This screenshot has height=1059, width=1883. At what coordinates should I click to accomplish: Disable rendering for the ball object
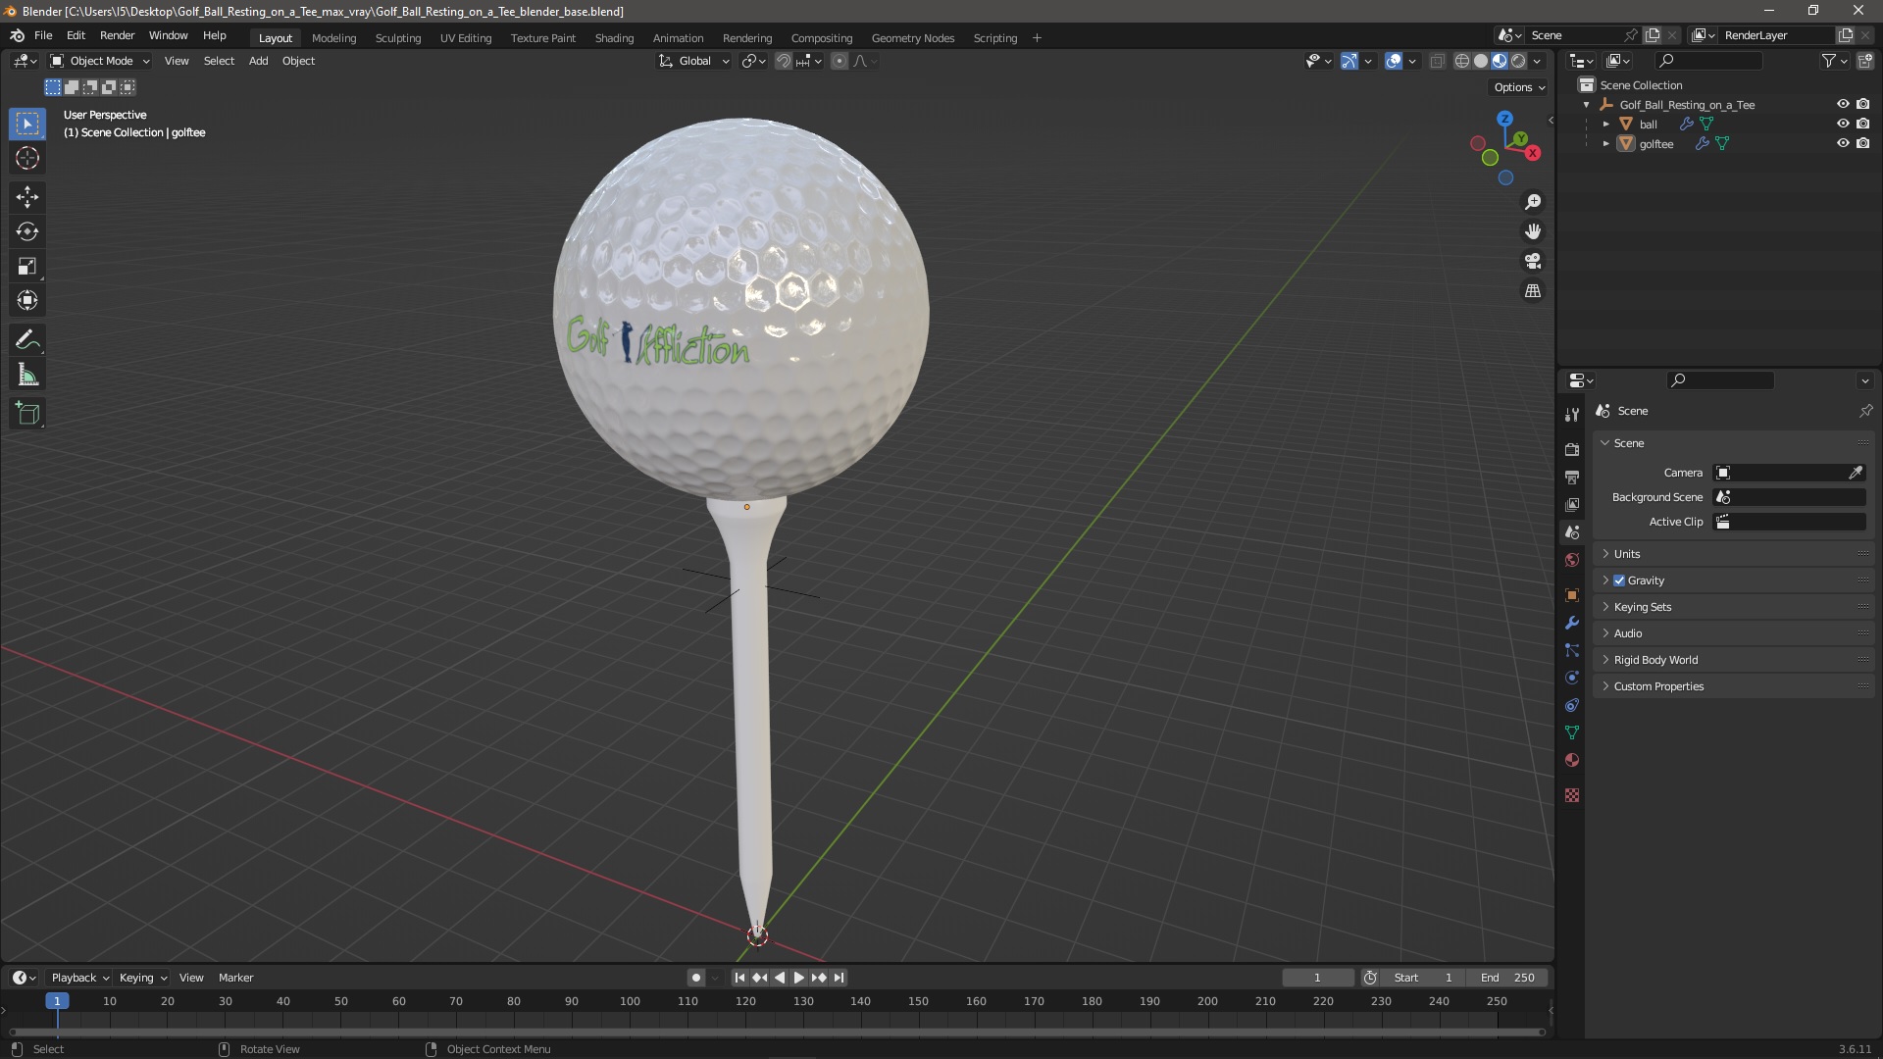(1863, 124)
